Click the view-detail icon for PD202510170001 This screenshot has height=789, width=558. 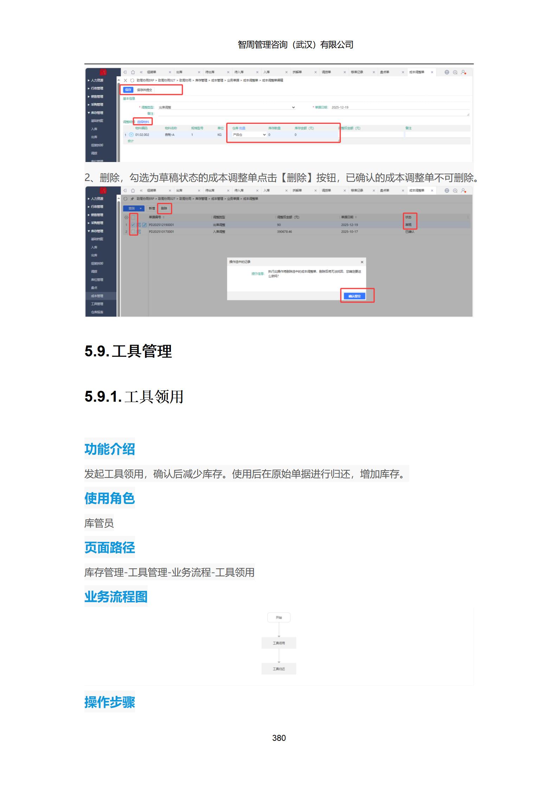coord(139,232)
